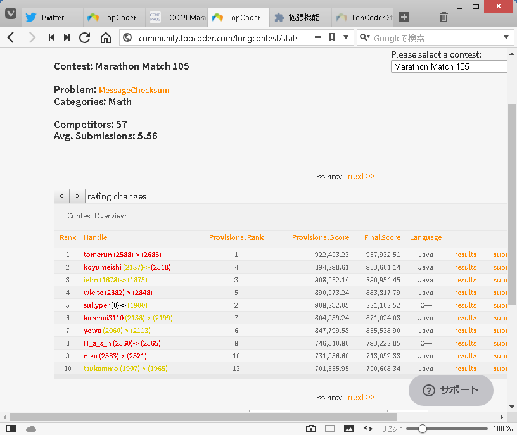Open yowa's profile
The width and height of the screenshot is (517, 435).
(x=93, y=331)
